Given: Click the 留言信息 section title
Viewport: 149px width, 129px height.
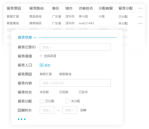Looking at the screenshot, I should tap(25, 37).
